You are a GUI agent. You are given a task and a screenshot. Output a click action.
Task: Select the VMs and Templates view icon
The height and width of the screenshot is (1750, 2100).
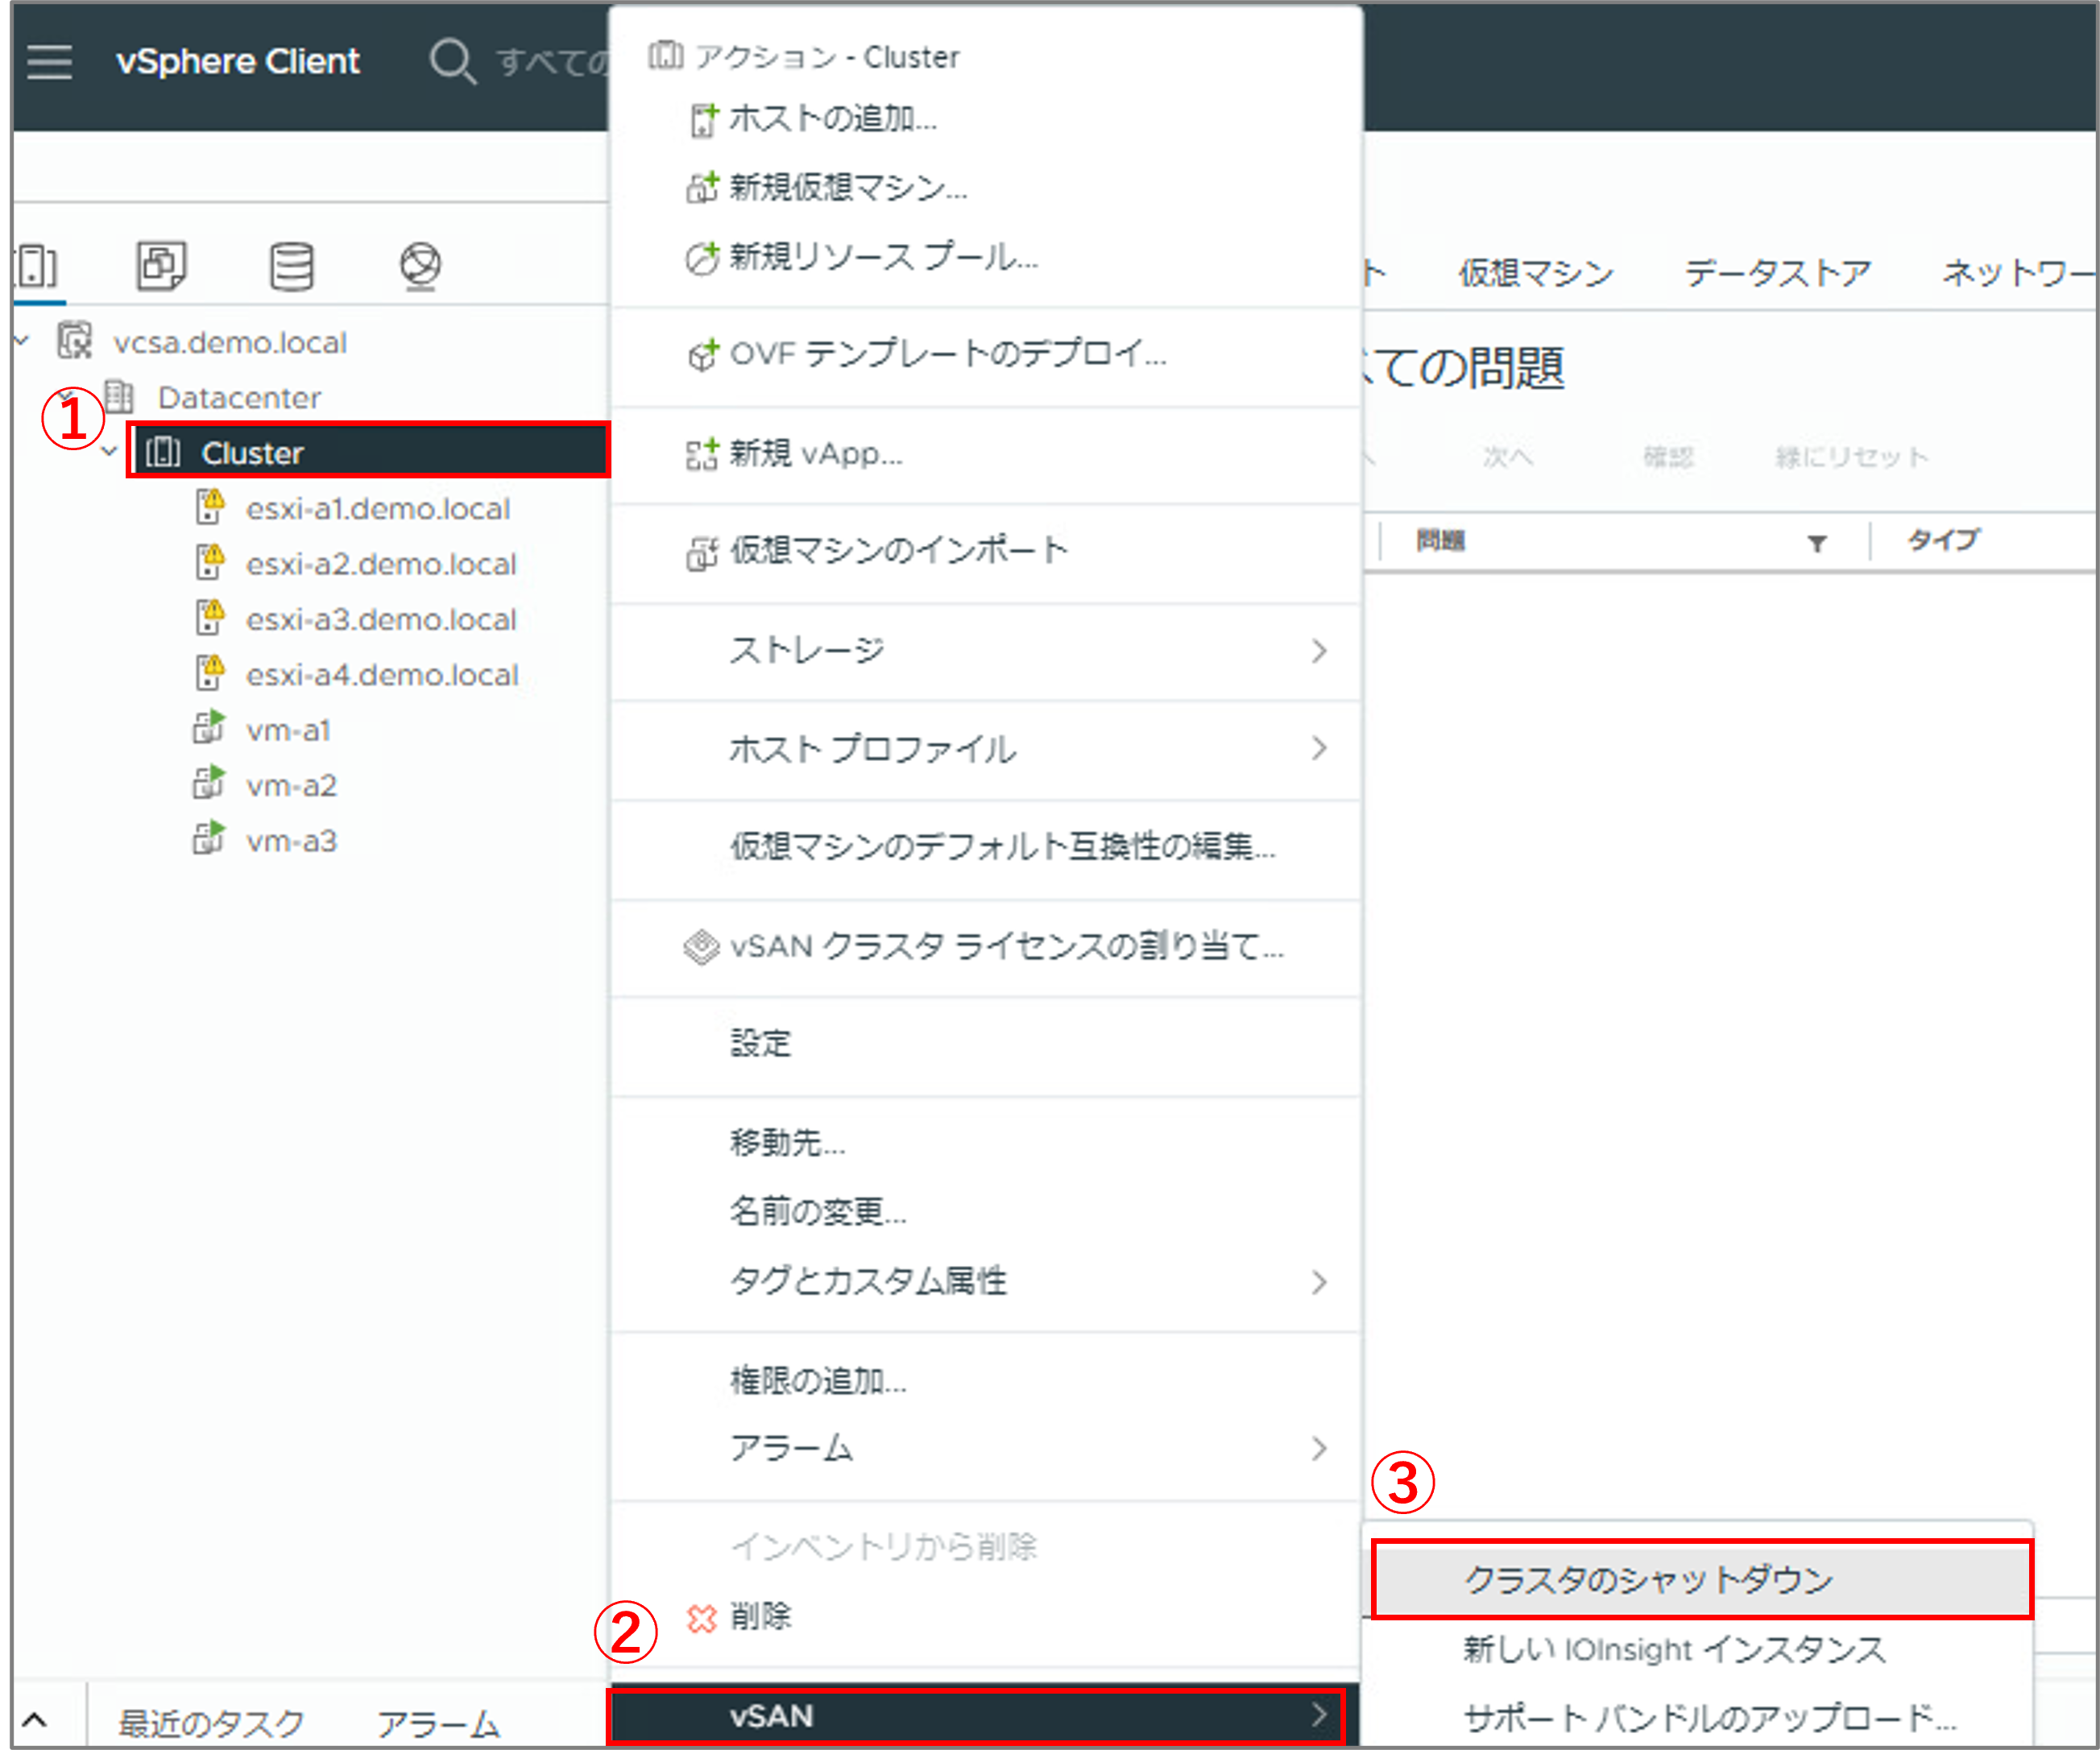(x=161, y=266)
